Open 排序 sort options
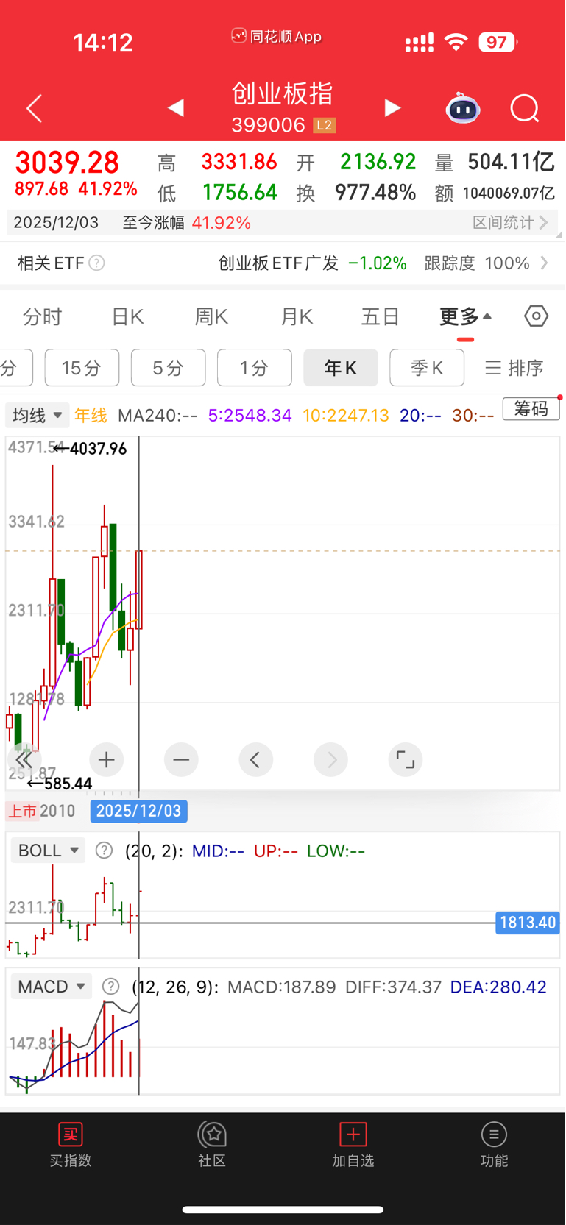The height and width of the screenshot is (1225, 566). tap(514, 367)
